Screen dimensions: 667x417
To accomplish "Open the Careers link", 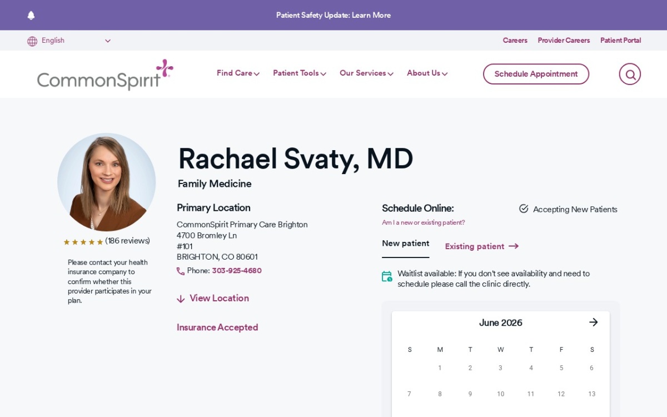I will click(x=515, y=41).
